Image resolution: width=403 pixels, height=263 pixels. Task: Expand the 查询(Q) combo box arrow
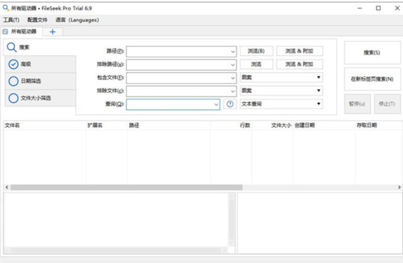(x=216, y=105)
